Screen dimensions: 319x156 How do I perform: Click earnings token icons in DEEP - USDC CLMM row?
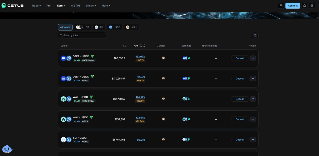[x=186, y=78]
